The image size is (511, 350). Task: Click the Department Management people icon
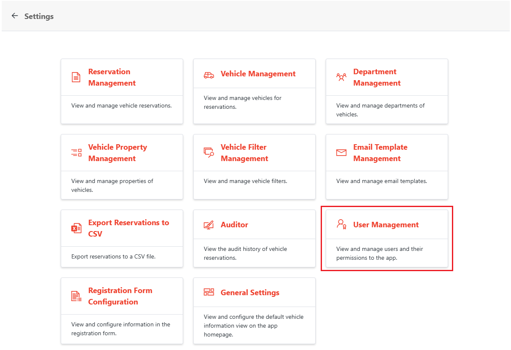(341, 77)
